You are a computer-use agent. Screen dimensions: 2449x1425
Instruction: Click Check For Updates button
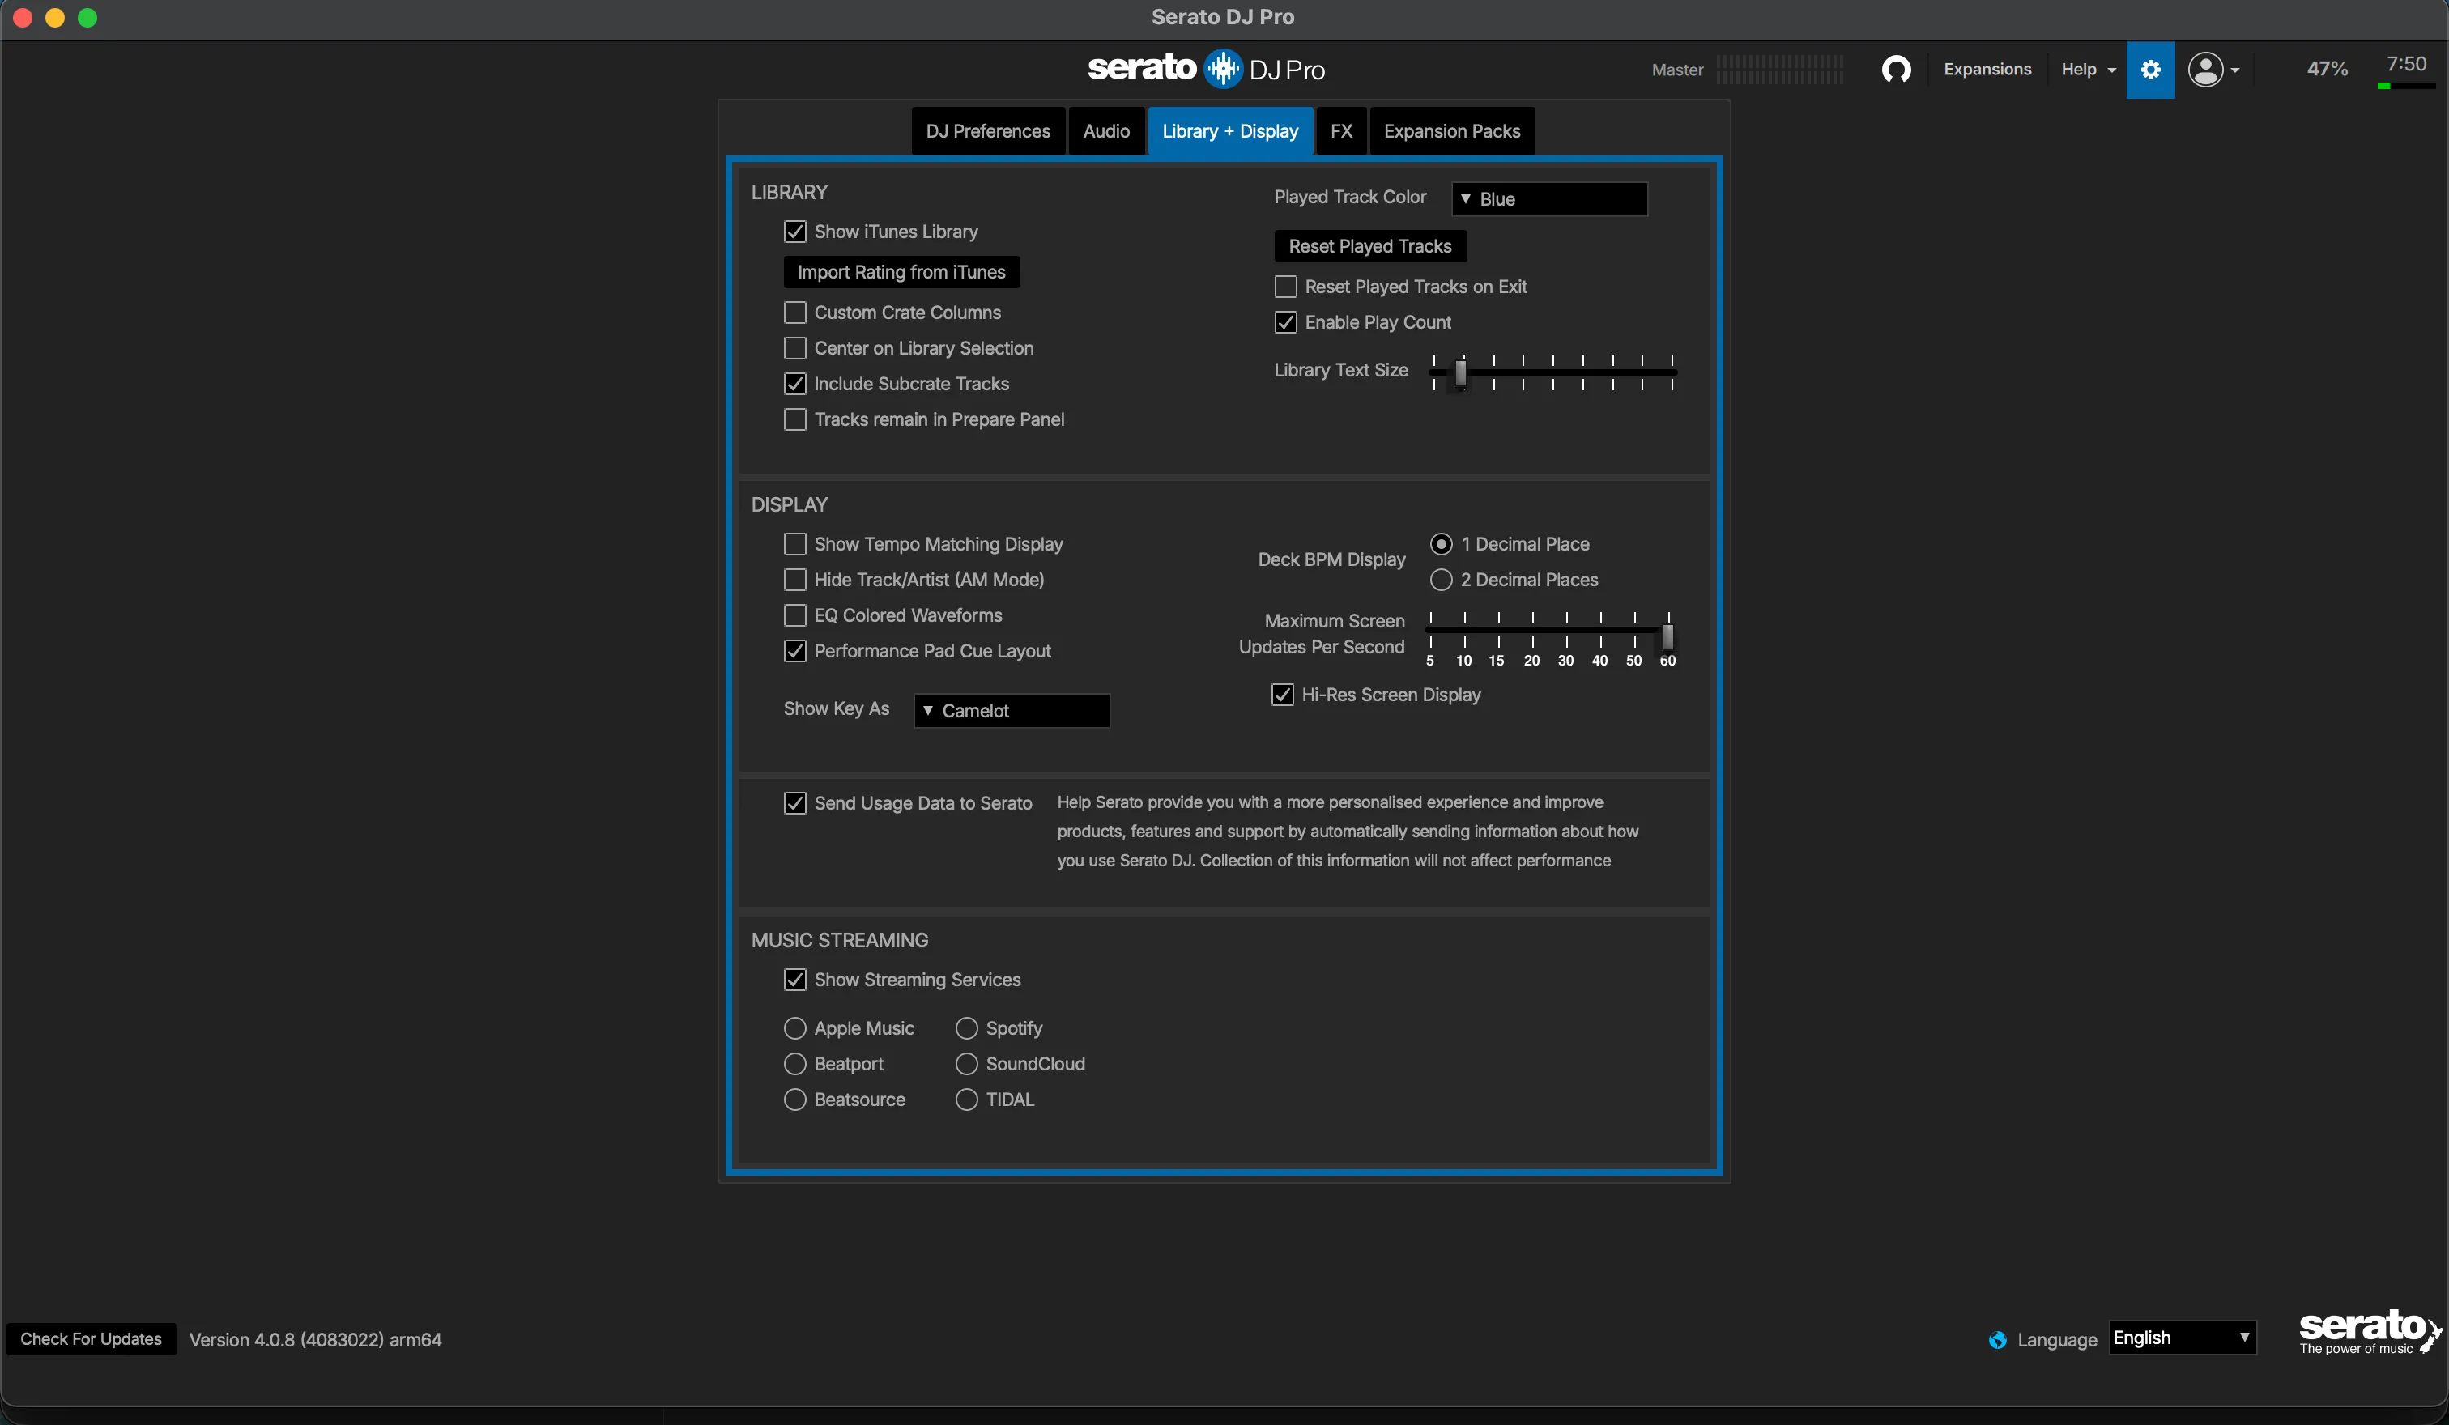91,1338
